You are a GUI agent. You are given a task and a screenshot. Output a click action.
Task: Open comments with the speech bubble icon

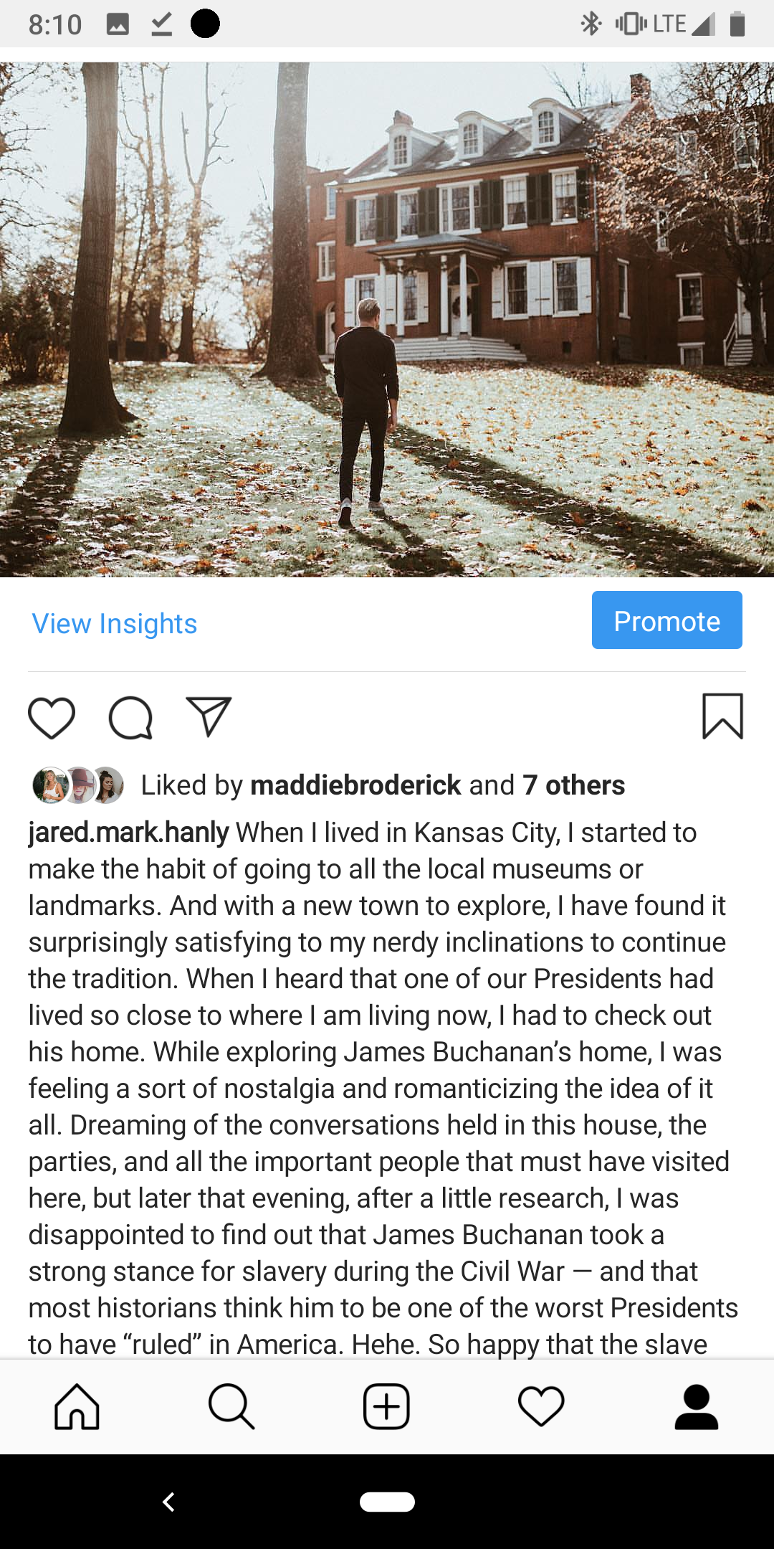point(130,717)
